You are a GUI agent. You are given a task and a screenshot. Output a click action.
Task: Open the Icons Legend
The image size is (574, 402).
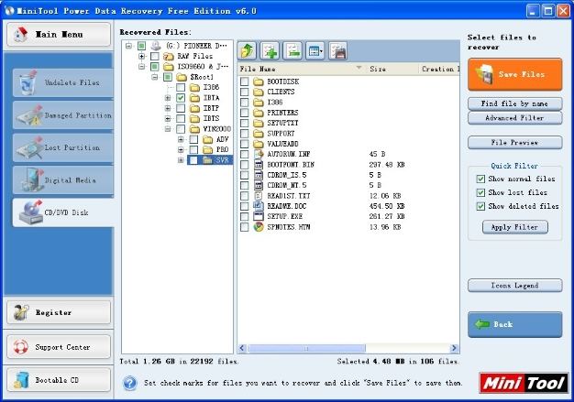[514, 286]
